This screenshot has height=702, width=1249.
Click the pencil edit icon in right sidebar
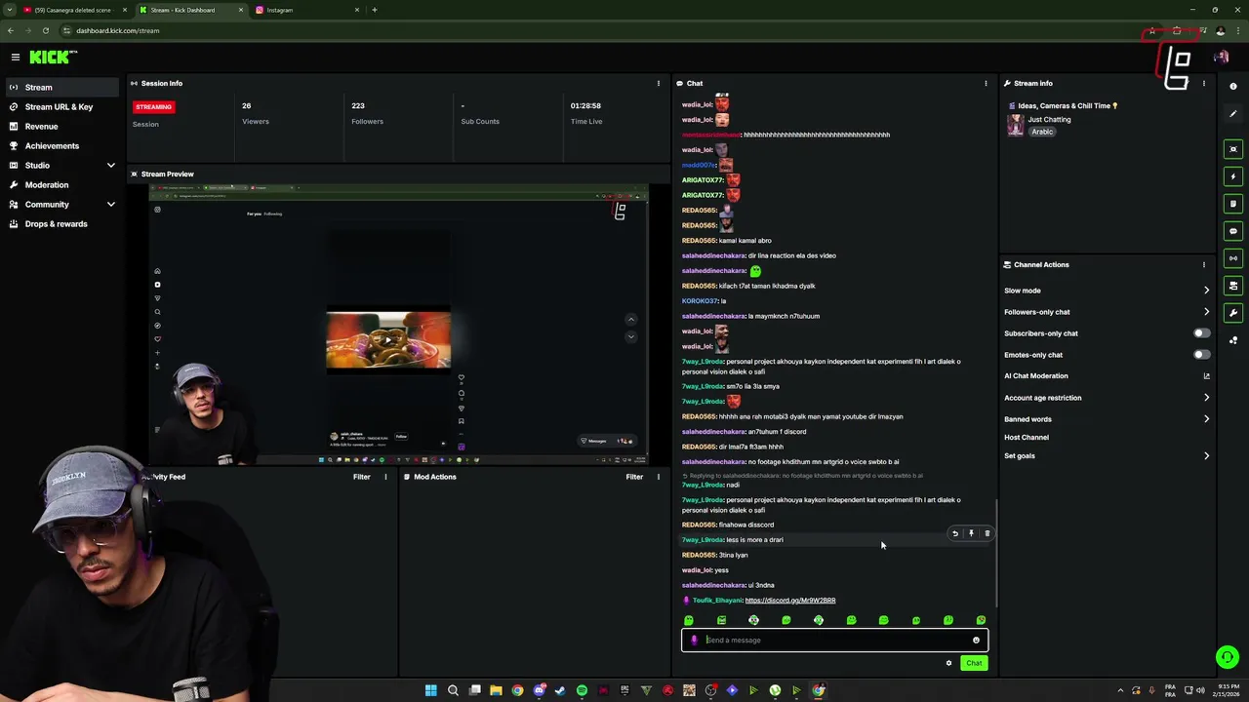point(1233,114)
